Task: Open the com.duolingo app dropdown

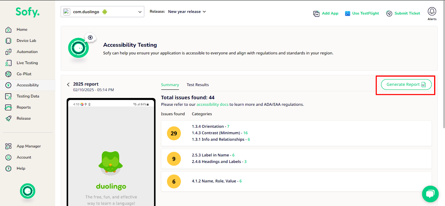Action: pos(102,12)
